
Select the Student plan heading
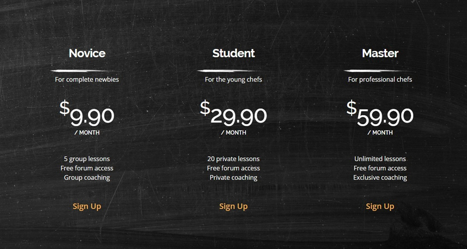point(233,53)
